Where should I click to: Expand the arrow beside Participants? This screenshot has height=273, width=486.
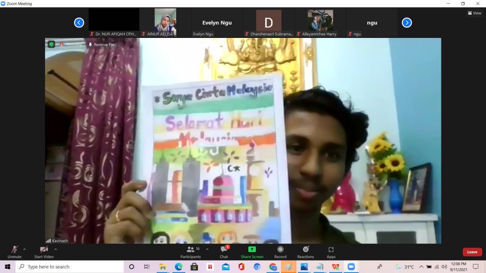click(207, 249)
